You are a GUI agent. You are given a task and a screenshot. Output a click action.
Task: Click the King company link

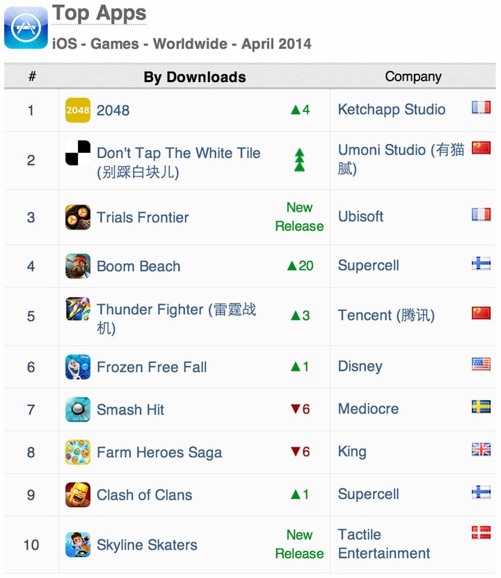click(x=352, y=451)
